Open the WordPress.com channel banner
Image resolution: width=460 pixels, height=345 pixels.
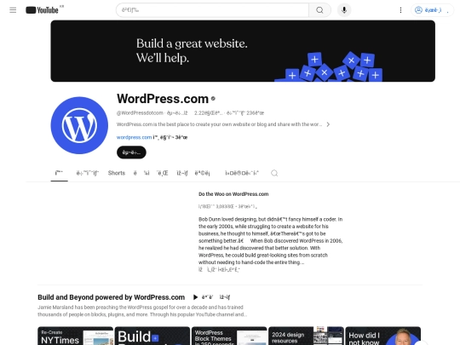pyautogui.click(x=243, y=51)
